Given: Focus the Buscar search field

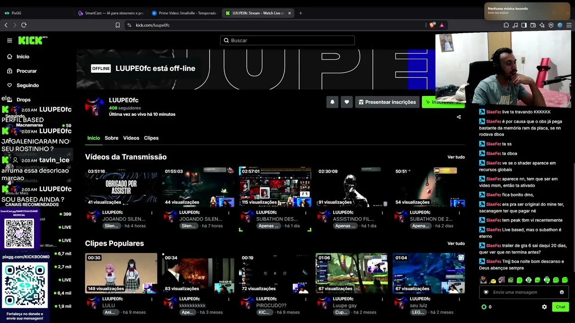Looking at the screenshot, I should coord(287,40).
